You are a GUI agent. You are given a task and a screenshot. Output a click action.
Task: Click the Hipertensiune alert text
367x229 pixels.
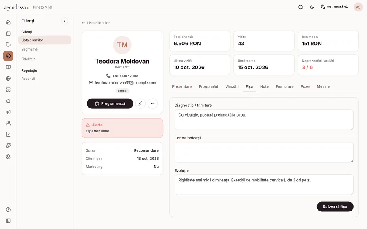(x=97, y=131)
